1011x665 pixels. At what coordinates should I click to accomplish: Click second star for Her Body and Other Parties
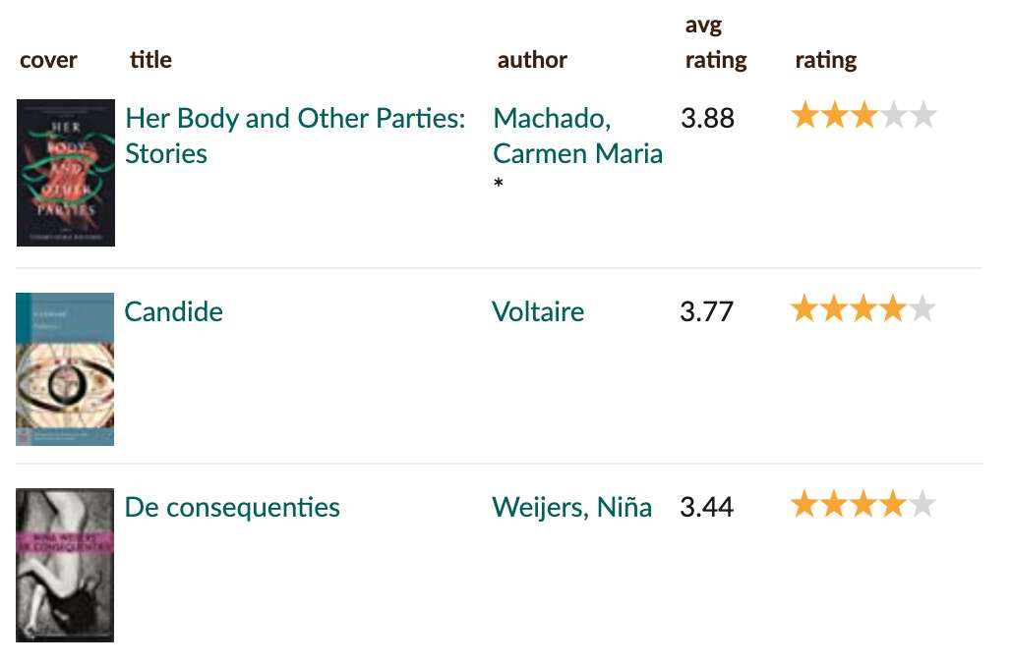[x=835, y=116]
